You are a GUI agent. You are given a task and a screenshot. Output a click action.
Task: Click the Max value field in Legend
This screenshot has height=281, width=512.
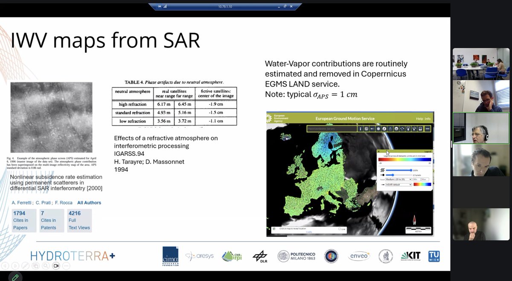point(425,179)
